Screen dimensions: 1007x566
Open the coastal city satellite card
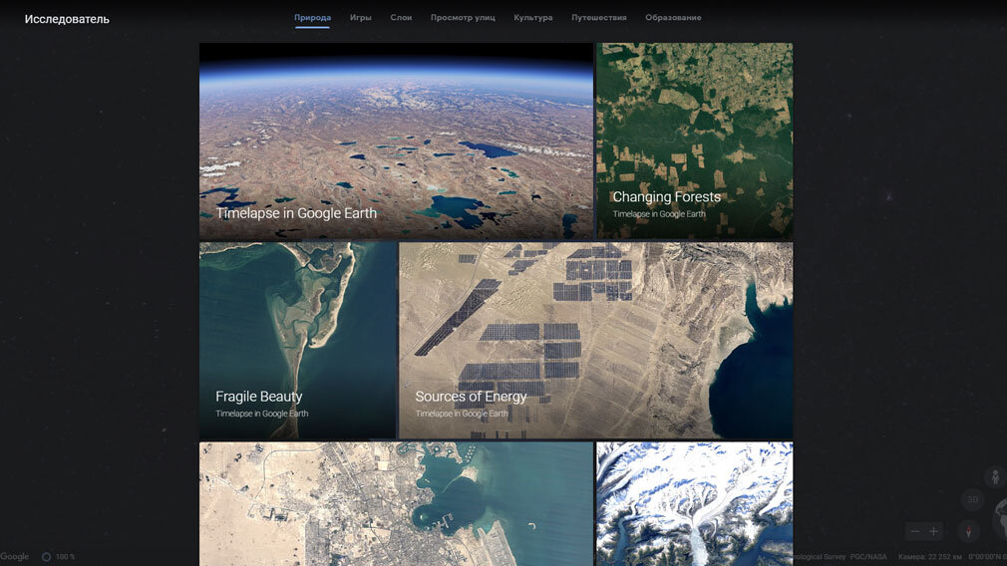pos(396,504)
